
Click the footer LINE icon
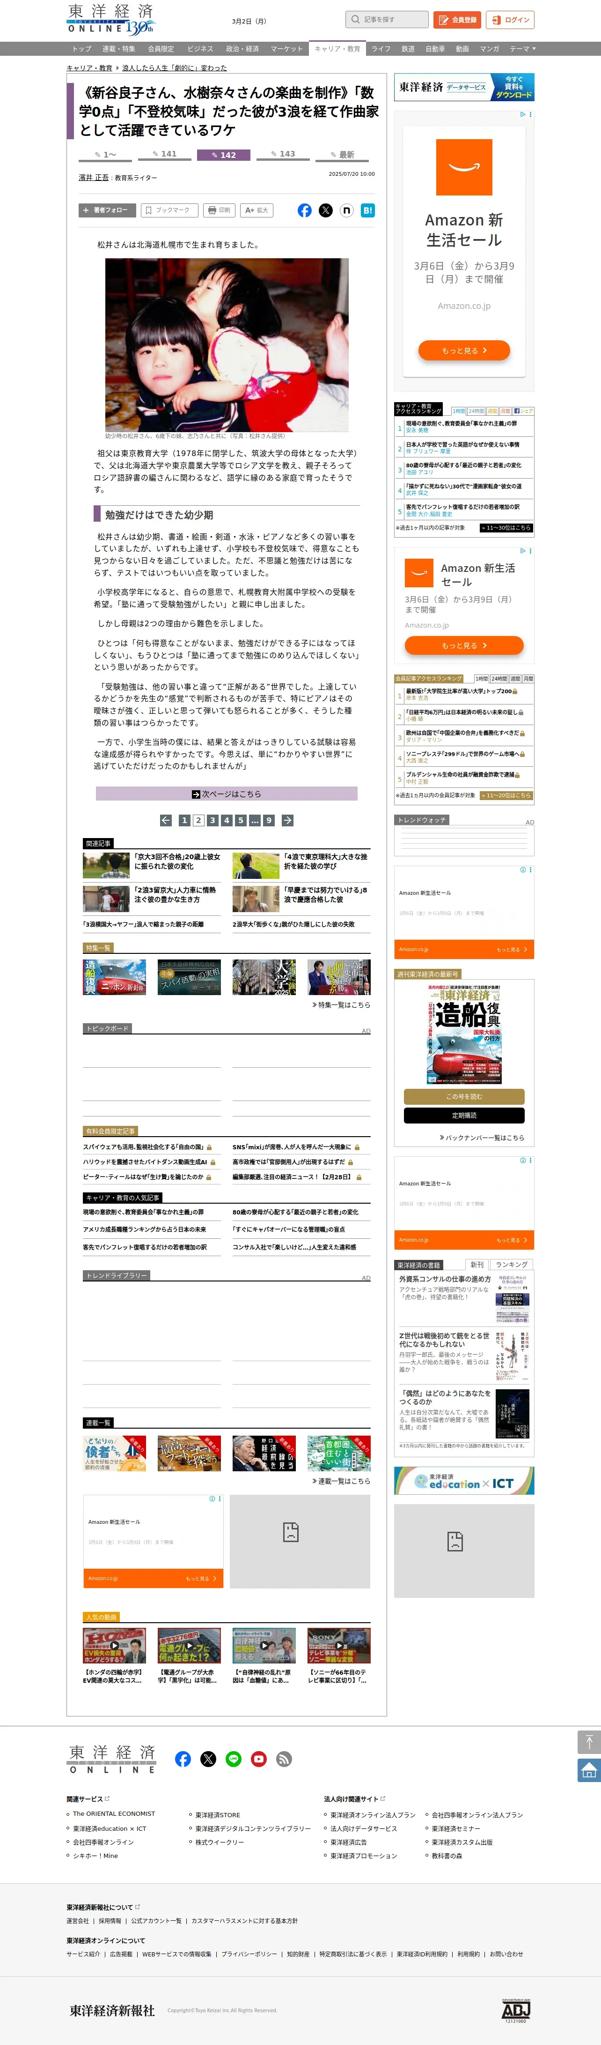pos(234,1759)
